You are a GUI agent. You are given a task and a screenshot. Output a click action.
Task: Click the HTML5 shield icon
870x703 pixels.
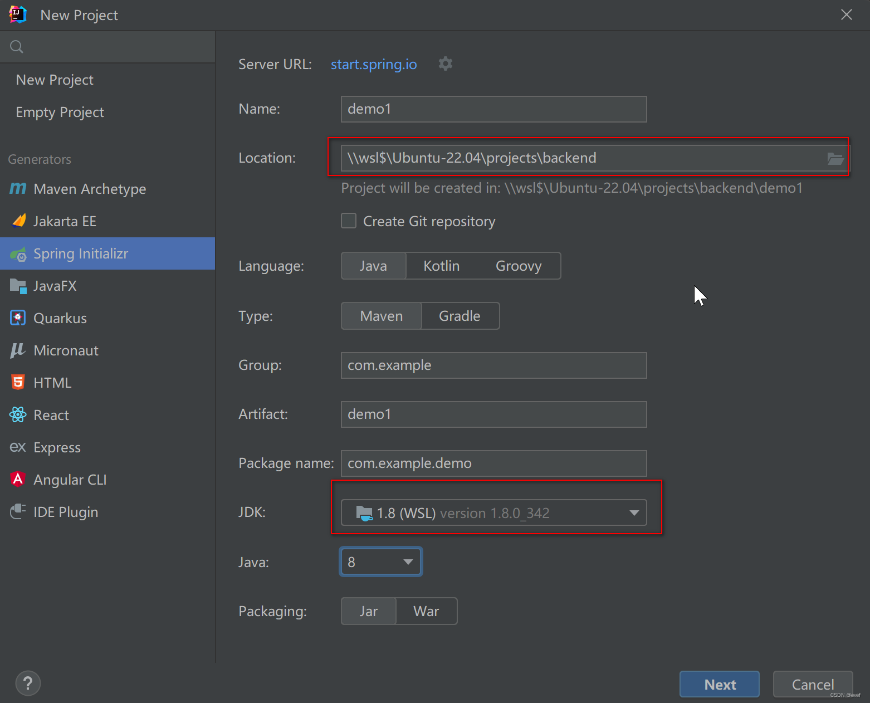tap(18, 382)
